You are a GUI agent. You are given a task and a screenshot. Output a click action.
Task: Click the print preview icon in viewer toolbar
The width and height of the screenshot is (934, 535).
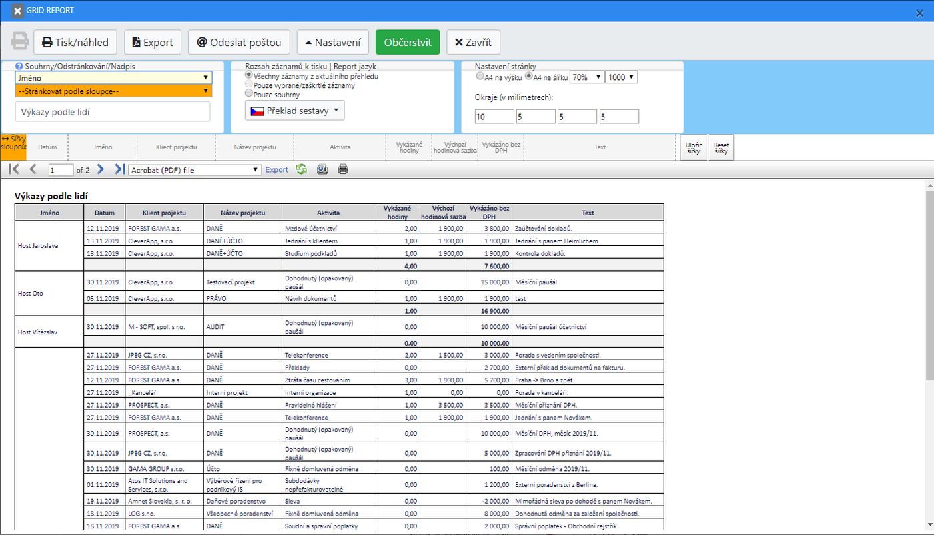(322, 169)
